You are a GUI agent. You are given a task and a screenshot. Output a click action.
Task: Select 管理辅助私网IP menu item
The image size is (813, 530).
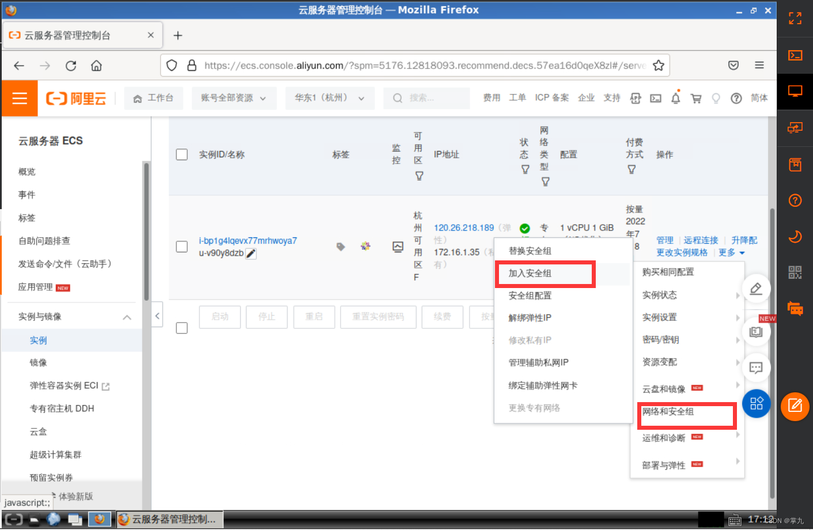point(538,363)
